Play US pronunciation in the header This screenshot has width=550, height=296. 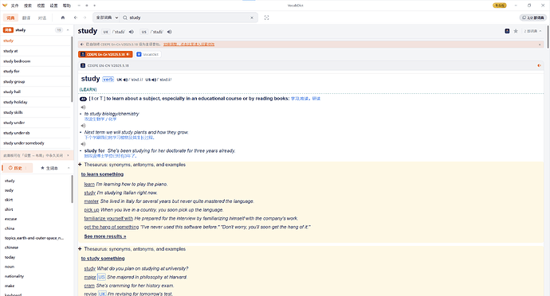(170, 32)
